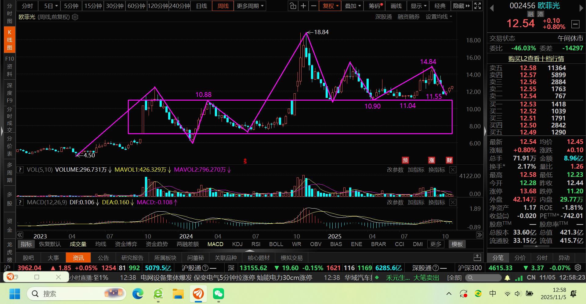
Task: Expand the 设置均线 dropdown
Action: pyautogui.click(x=439, y=17)
